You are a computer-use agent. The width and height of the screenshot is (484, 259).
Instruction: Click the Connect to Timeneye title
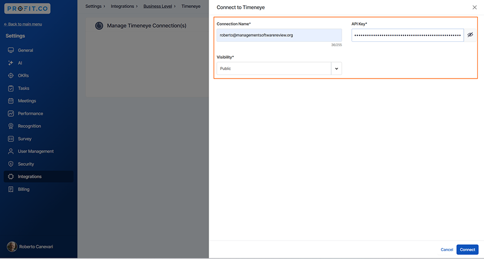(x=240, y=7)
